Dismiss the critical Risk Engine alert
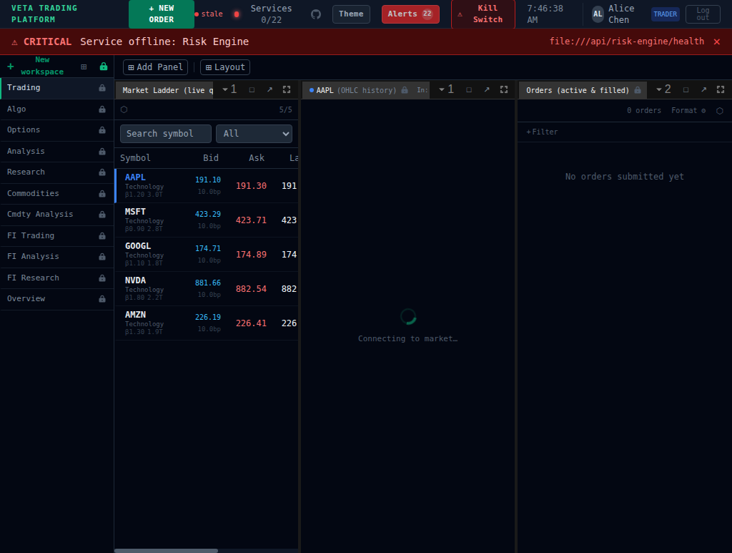Screen dimensions: 732x553 [717, 41]
